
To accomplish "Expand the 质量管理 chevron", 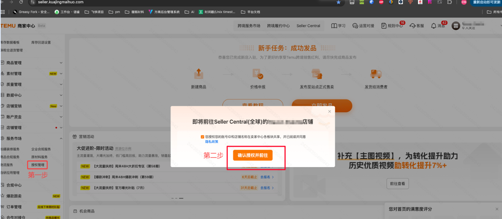I will (61, 84).
